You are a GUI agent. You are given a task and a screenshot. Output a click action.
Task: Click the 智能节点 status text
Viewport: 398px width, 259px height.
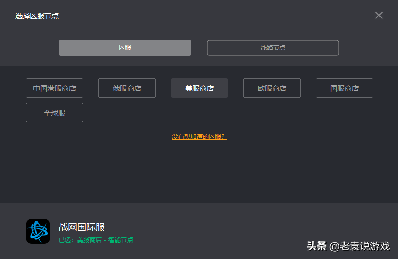click(120, 240)
